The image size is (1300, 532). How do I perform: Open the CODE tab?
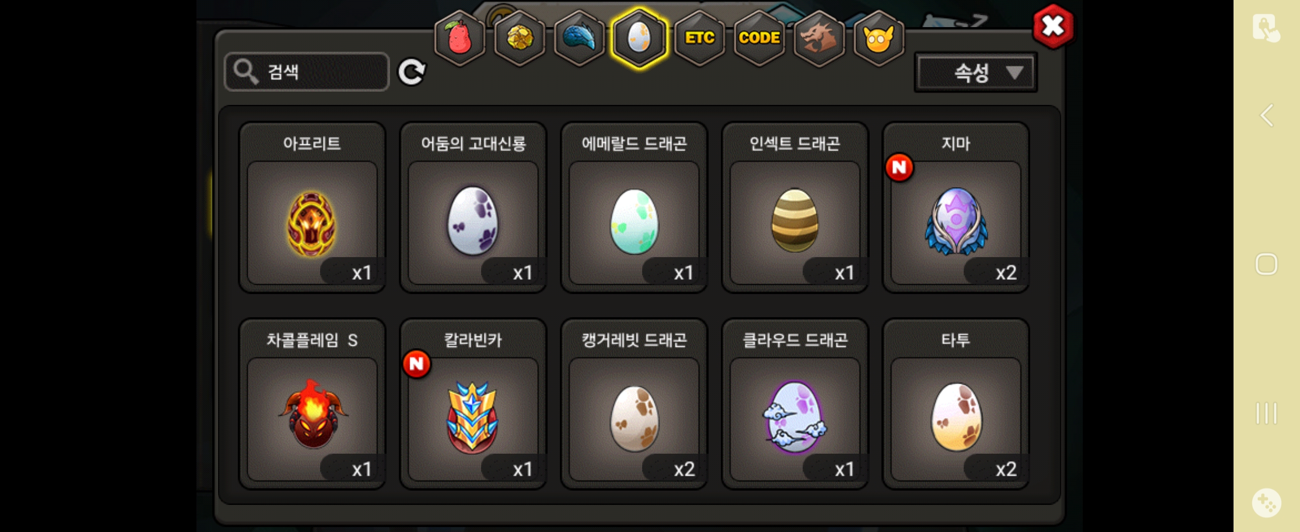[x=759, y=38]
